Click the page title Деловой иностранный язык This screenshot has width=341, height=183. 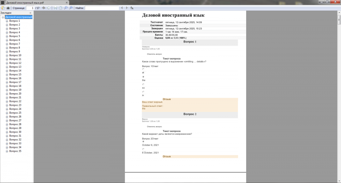click(173, 15)
